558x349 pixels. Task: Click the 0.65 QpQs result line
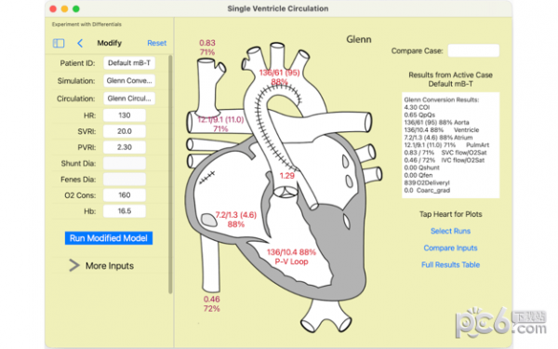419,115
